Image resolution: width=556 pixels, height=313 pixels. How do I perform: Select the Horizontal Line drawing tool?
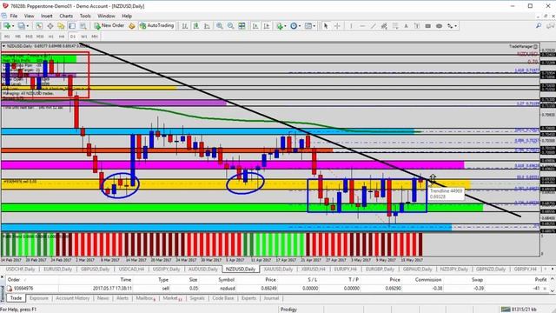click(x=362, y=26)
